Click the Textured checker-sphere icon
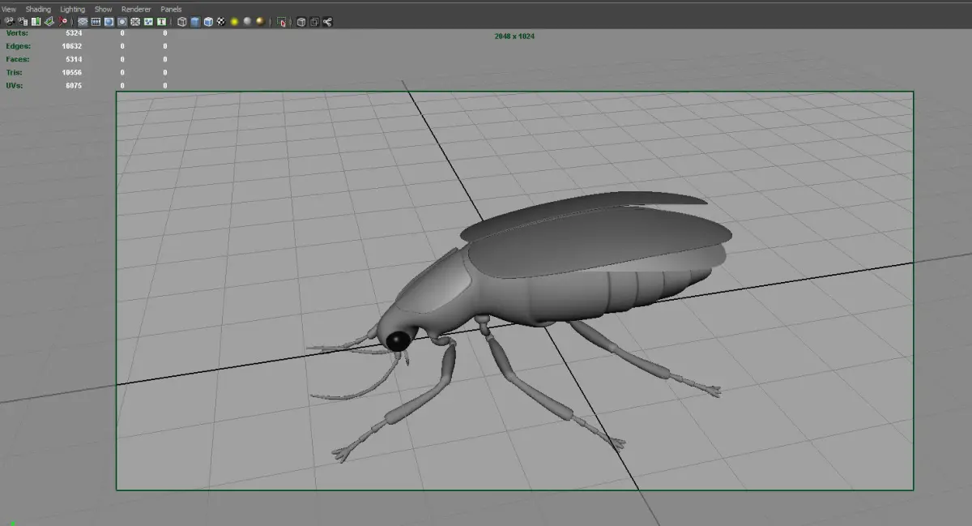This screenshot has height=526, width=972. click(x=221, y=22)
